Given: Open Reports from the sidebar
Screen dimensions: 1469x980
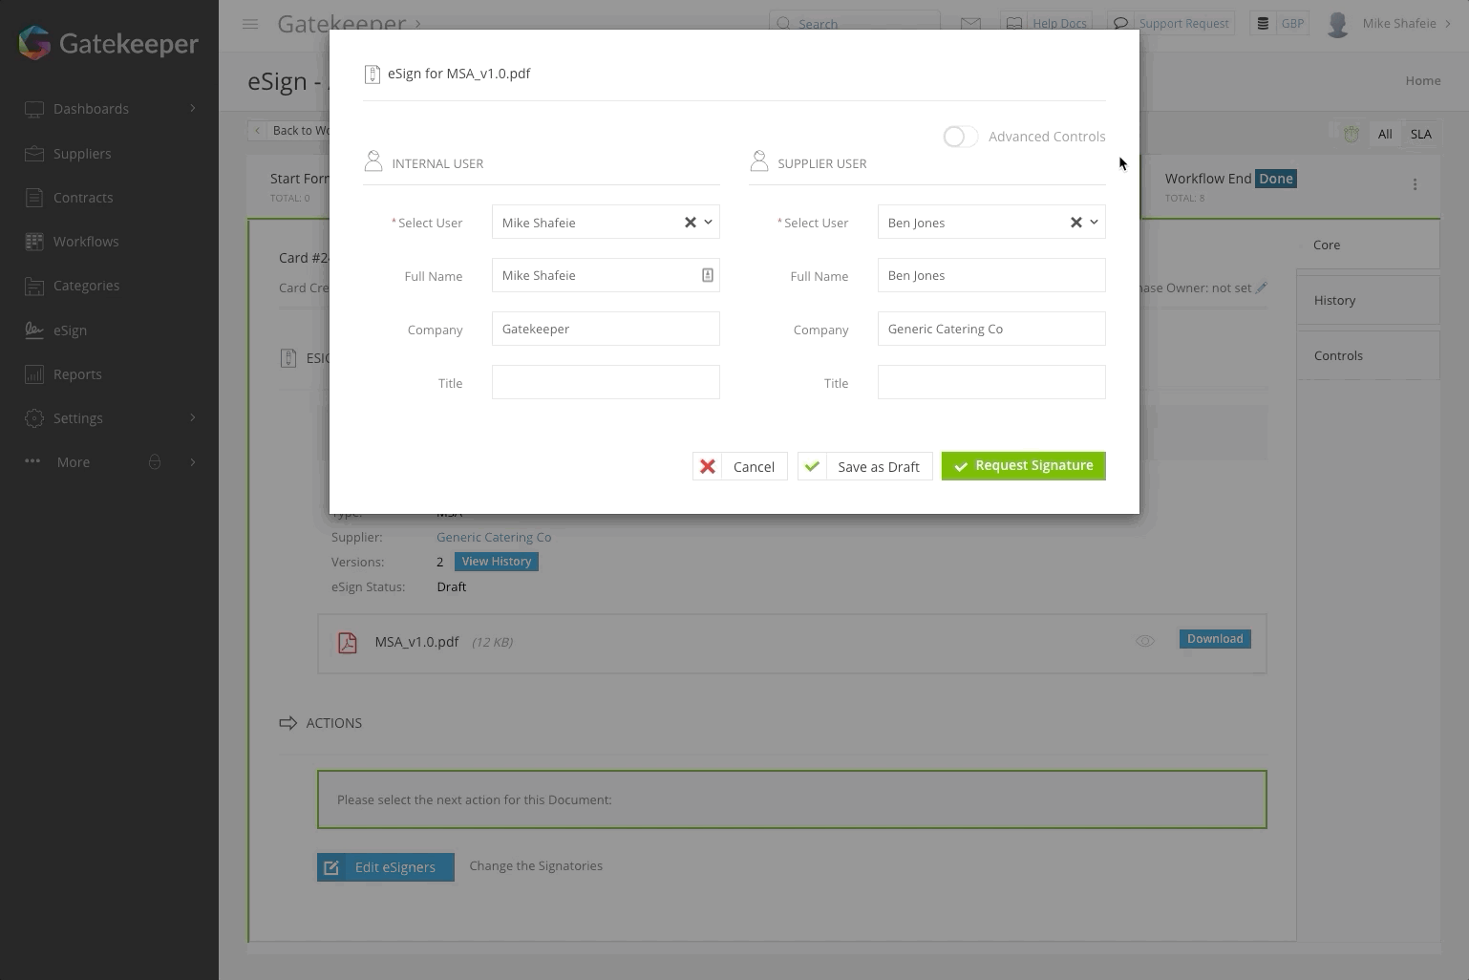Looking at the screenshot, I should point(77,373).
